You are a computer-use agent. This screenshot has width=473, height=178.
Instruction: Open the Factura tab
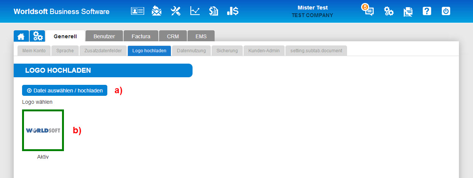point(141,36)
